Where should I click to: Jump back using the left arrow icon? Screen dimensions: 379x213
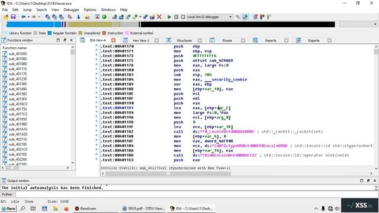point(23,17)
